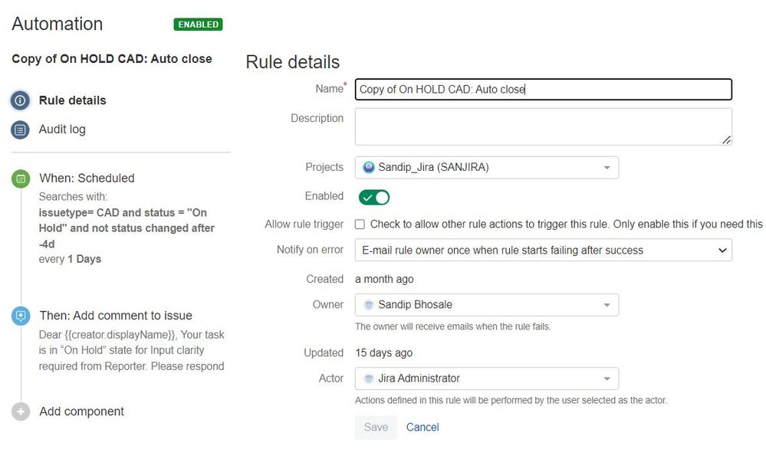Click the rule title 'Copy of On HOLD CAD: Auto close'
The image size is (766, 459).
[x=112, y=59]
